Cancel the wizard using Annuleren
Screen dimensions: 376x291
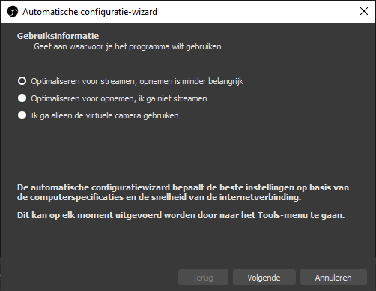click(x=333, y=277)
